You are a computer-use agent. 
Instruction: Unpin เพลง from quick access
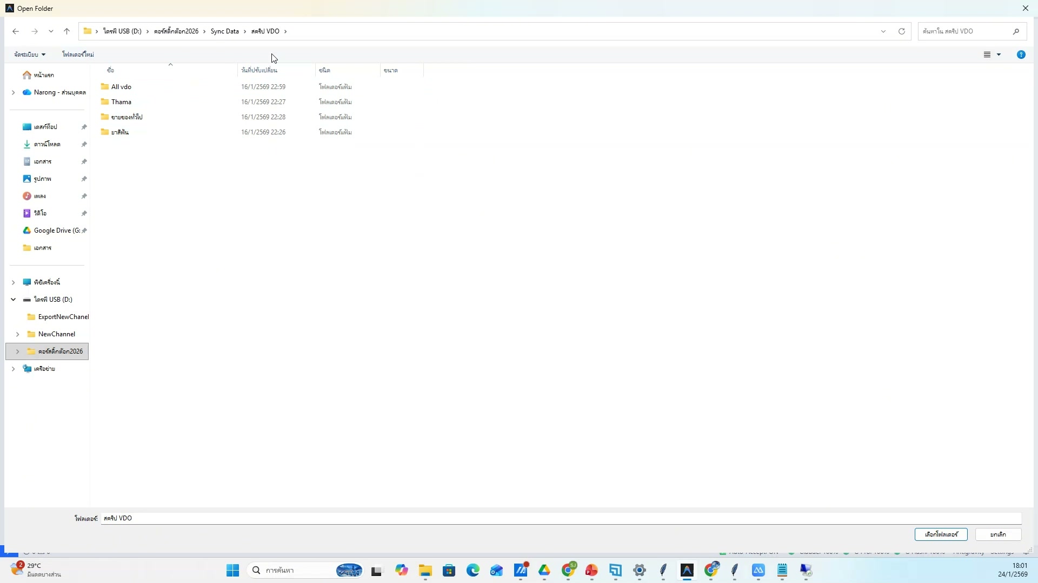pos(84,196)
